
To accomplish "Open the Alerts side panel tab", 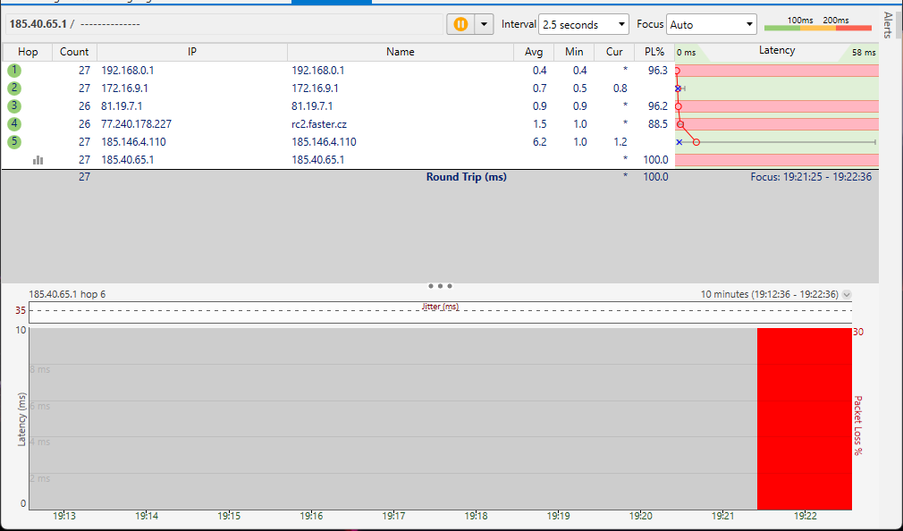I will [x=888, y=25].
